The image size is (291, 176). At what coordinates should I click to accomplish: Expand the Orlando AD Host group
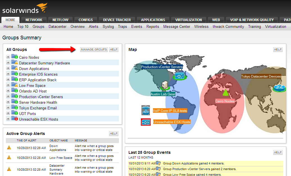coord(8,91)
